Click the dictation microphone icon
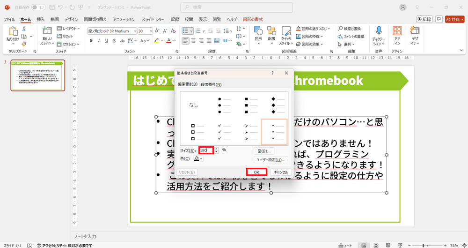The height and width of the screenshot is (248, 468). 379,30
